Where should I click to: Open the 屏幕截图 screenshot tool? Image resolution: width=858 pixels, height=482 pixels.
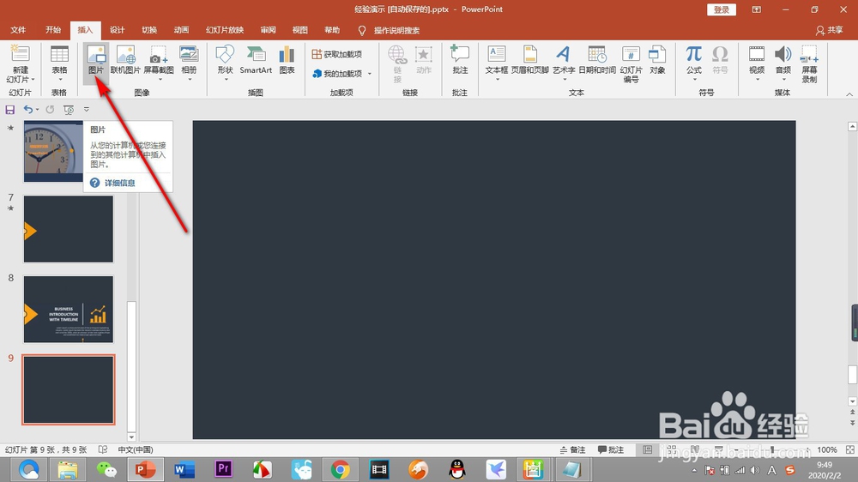pos(159,60)
